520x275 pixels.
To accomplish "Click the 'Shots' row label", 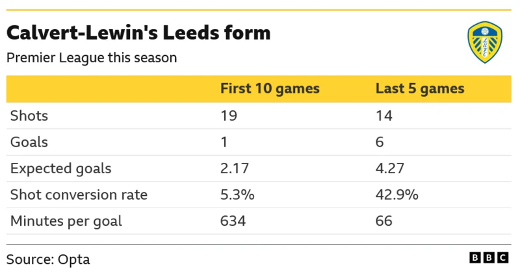I will [x=29, y=116].
